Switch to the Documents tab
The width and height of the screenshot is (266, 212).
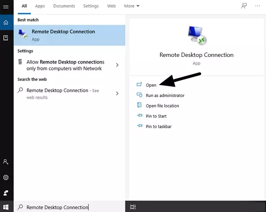coord(64,6)
